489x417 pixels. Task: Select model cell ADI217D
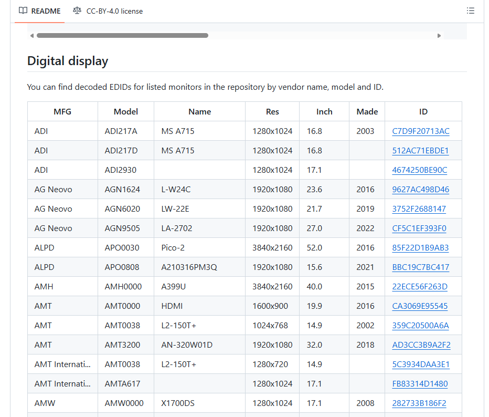click(126, 150)
